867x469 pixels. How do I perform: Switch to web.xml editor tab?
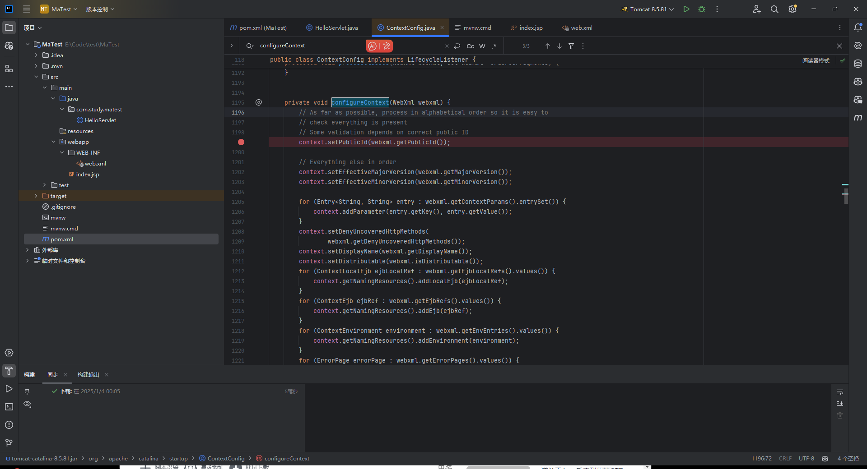(x=577, y=28)
